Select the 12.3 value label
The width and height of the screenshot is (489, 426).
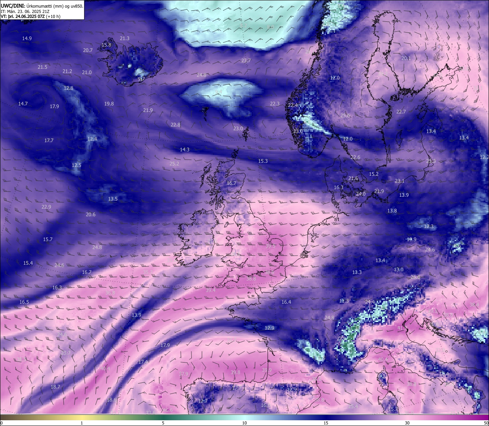(x=429, y=226)
